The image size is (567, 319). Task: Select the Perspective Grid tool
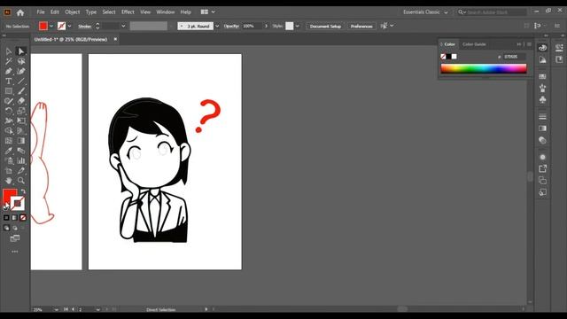coord(21,131)
